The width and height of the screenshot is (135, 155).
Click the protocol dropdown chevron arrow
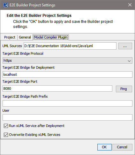click(129, 61)
